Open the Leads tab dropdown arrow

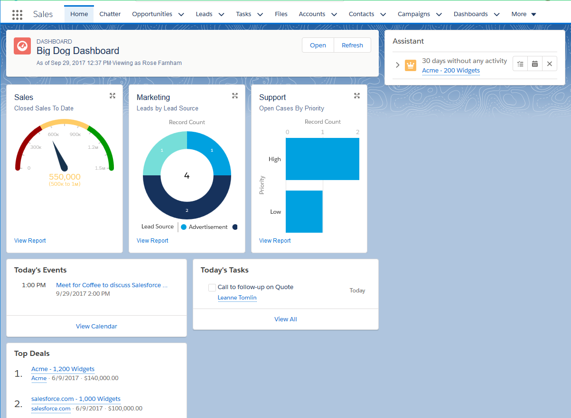click(x=221, y=15)
